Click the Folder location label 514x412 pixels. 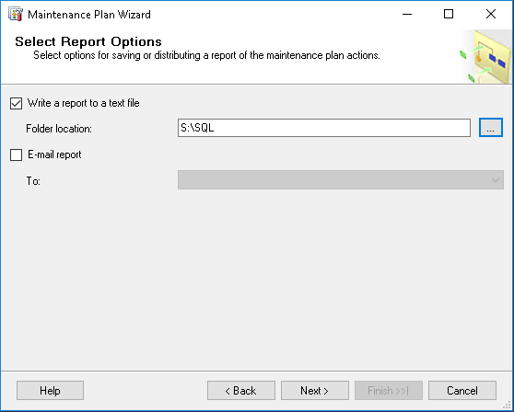pos(59,129)
